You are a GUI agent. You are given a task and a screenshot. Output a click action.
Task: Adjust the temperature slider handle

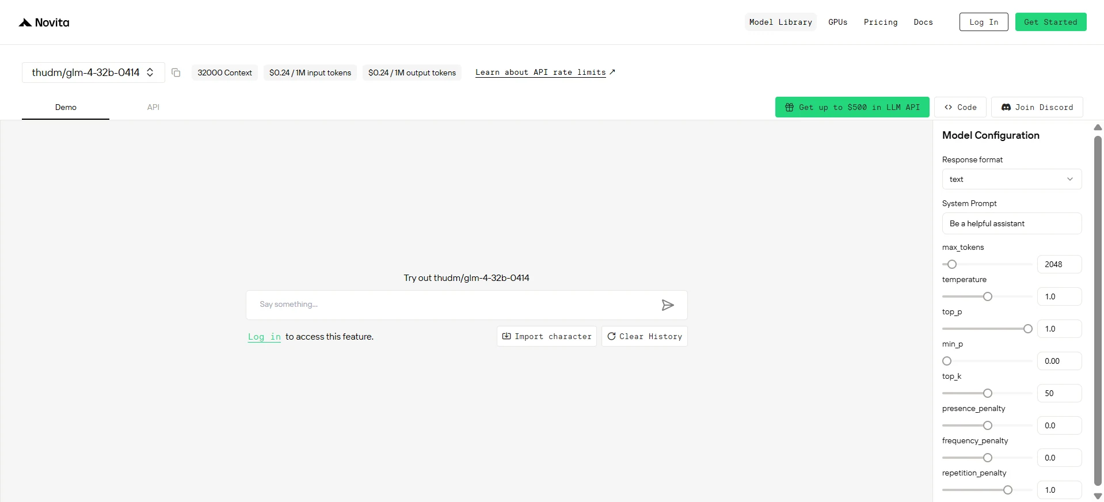click(x=988, y=296)
